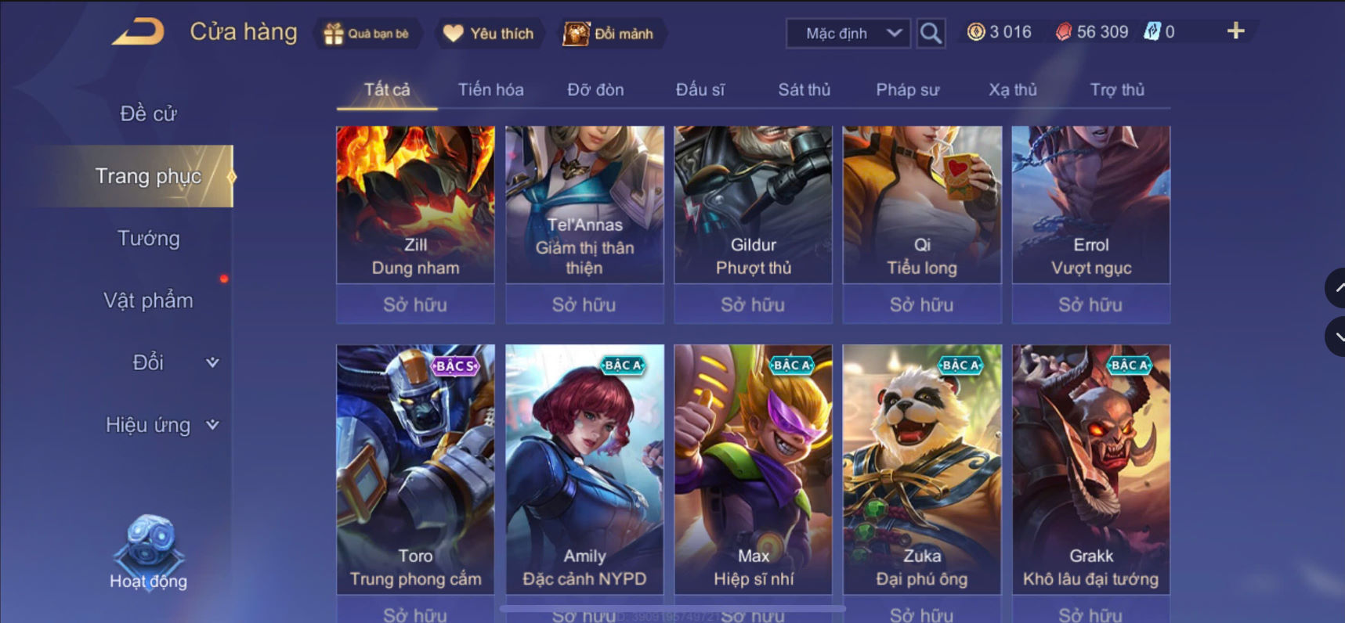Tap the golden back arrow icon
1345x623 pixels.
pos(138,32)
